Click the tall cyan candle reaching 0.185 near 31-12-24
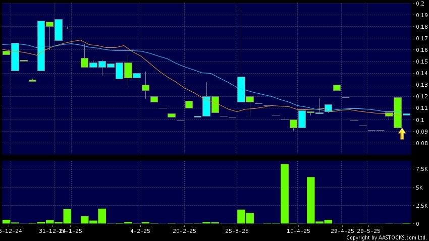Screen dimensions: 429x241 [x=41, y=46]
